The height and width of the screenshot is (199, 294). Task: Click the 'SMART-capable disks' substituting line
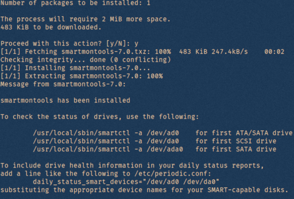tap(144, 190)
